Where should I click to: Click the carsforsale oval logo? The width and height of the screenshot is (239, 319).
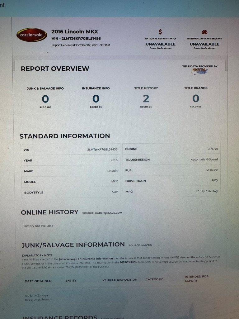click(x=30, y=35)
